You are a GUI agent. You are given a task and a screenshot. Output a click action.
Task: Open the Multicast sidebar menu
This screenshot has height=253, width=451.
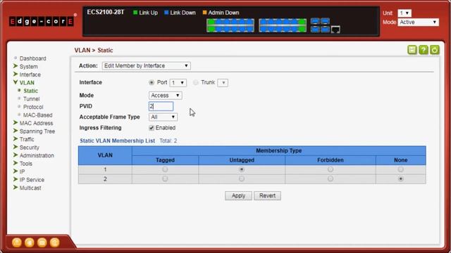coord(30,188)
